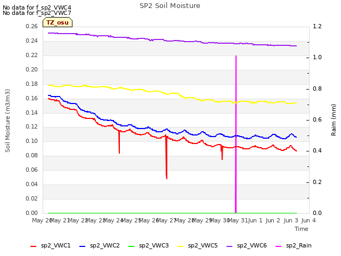341x256 pixels.
Task: Click the 0.26 left y-axis value
Action: click(x=32, y=26)
